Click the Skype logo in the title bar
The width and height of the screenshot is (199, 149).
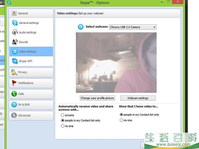click(x=9, y=2)
